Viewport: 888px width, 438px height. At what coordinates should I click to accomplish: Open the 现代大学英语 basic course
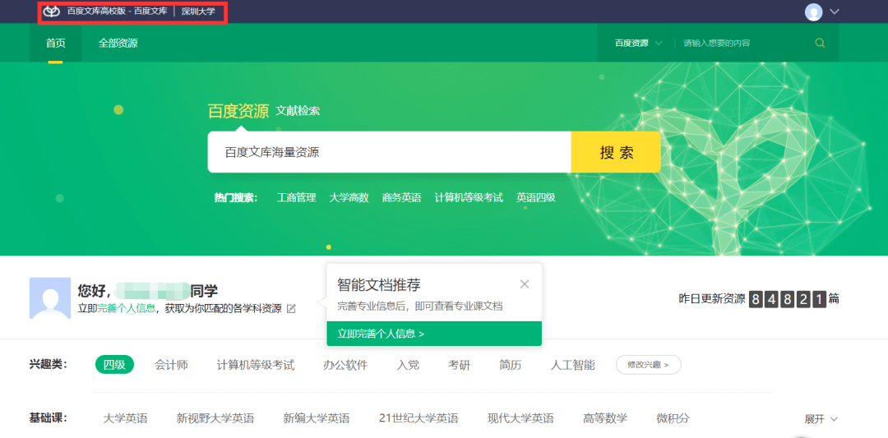tap(520, 419)
